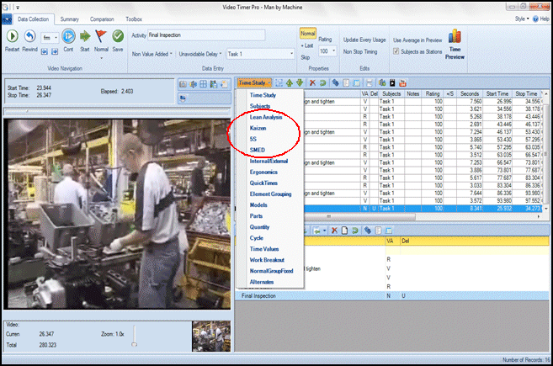Click the blue tag icon in upper toolbar

click(335, 82)
